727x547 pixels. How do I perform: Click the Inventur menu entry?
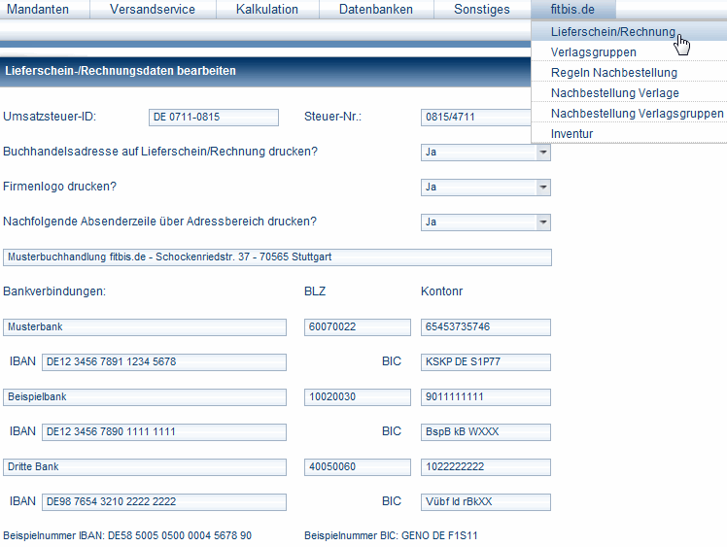[571, 134]
